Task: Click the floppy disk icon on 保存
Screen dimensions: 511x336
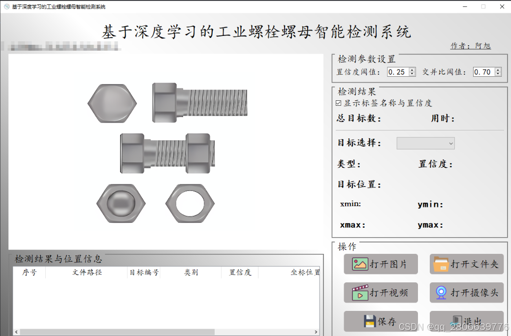Action: pos(370,321)
